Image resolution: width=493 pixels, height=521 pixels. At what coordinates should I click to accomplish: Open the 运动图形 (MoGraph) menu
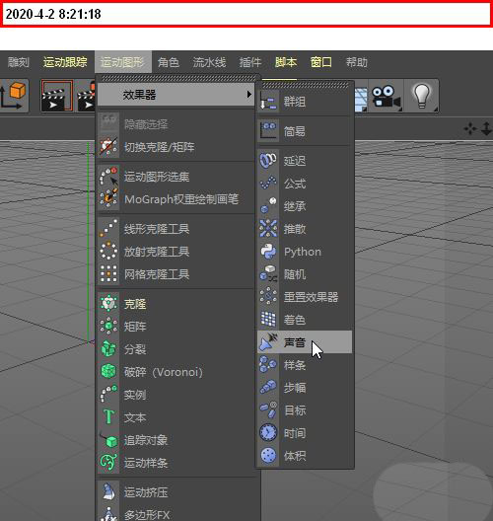tap(122, 62)
